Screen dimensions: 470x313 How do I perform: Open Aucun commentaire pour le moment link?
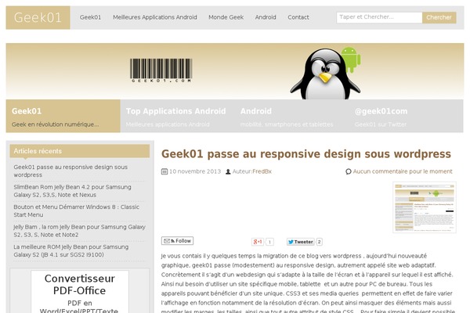(403, 171)
